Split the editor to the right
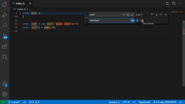 click(x=174, y=3)
